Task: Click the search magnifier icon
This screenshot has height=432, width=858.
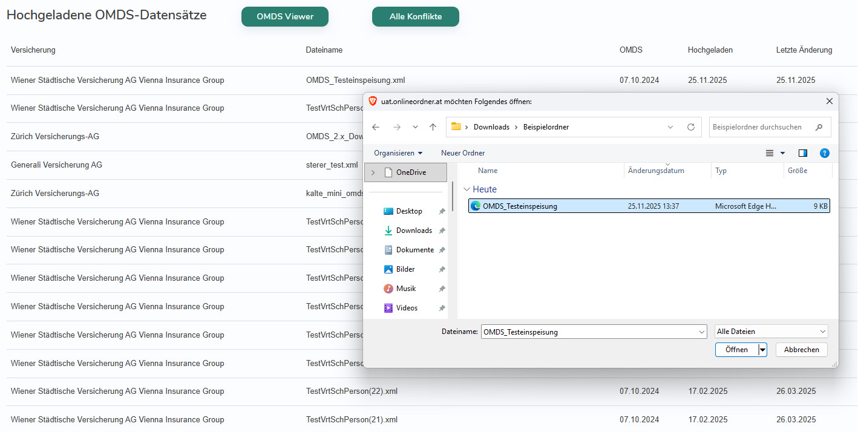Action: point(819,127)
